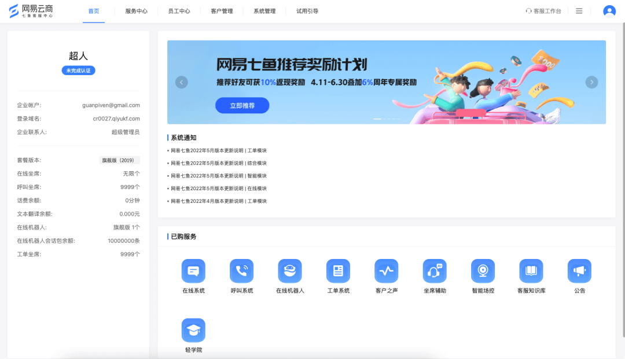The height and width of the screenshot is (359, 625).
Task: Open the May 2022 综合模块 update notice
Action: click(x=218, y=163)
